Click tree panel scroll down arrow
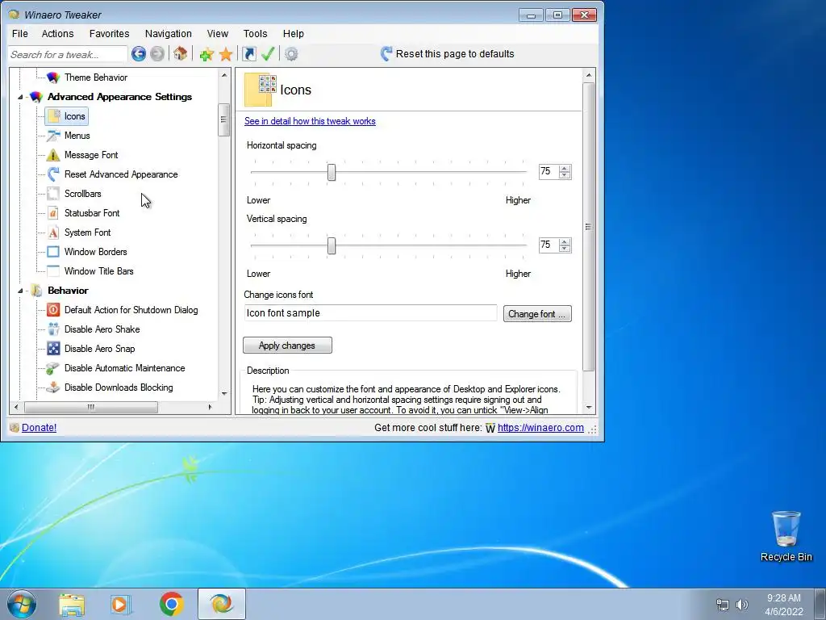826x620 pixels. pos(224,394)
